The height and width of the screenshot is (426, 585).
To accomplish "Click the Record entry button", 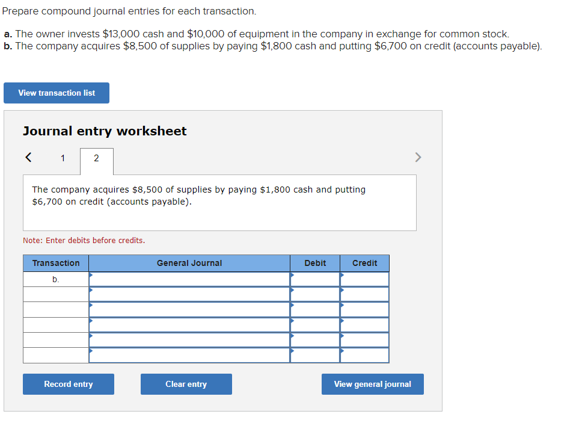I will [68, 384].
